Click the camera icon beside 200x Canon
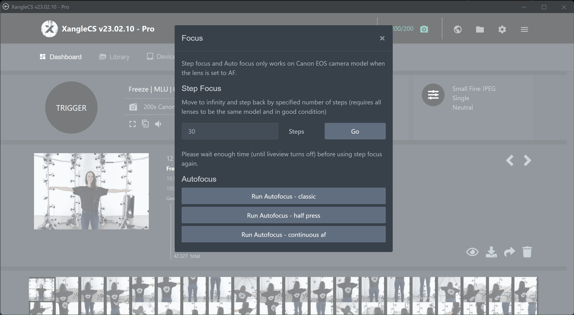The image size is (574, 315). [133, 107]
